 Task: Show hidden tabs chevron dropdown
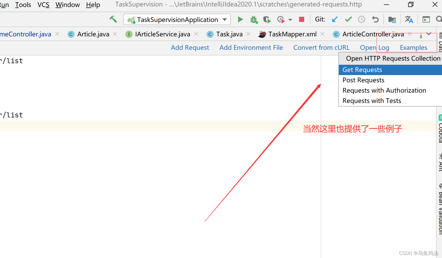coord(429,34)
